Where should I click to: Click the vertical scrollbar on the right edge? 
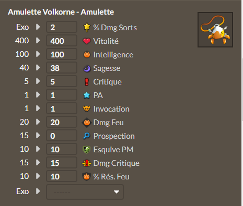[x=242, y=90]
